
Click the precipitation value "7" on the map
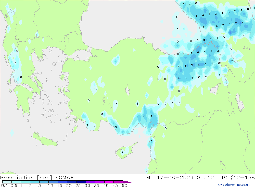point(236,23)
